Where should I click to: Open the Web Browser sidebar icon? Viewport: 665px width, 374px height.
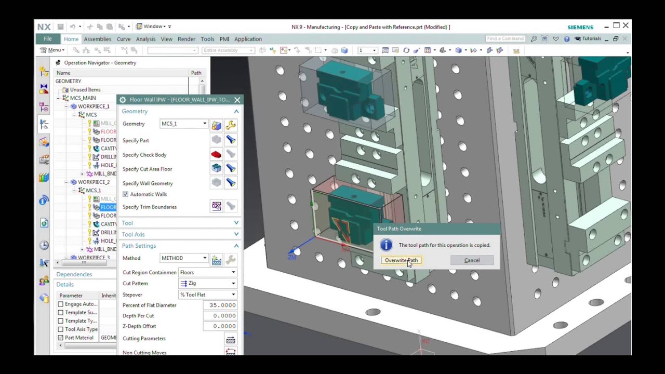(x=44, y=223)
